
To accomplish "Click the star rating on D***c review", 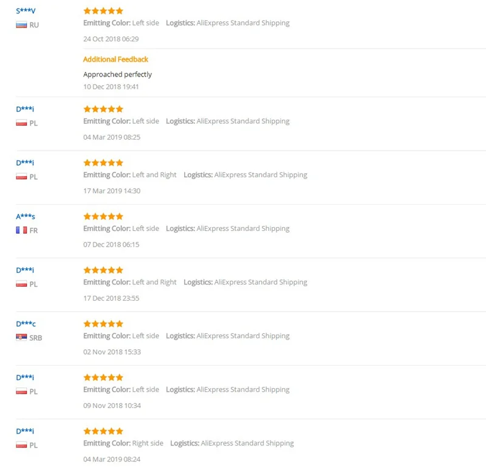I will click(103, 324).
